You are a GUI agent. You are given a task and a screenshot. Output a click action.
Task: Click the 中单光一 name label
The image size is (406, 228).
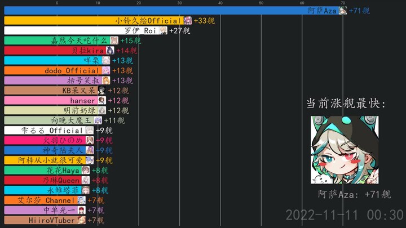59,211
